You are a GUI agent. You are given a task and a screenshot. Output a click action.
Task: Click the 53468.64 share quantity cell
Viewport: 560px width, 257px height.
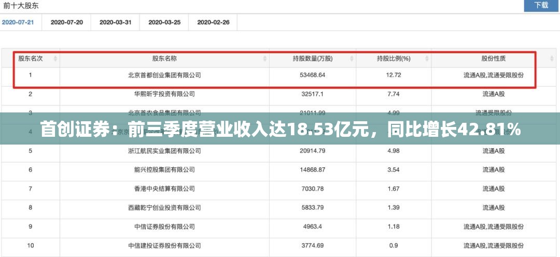point(313,75)
